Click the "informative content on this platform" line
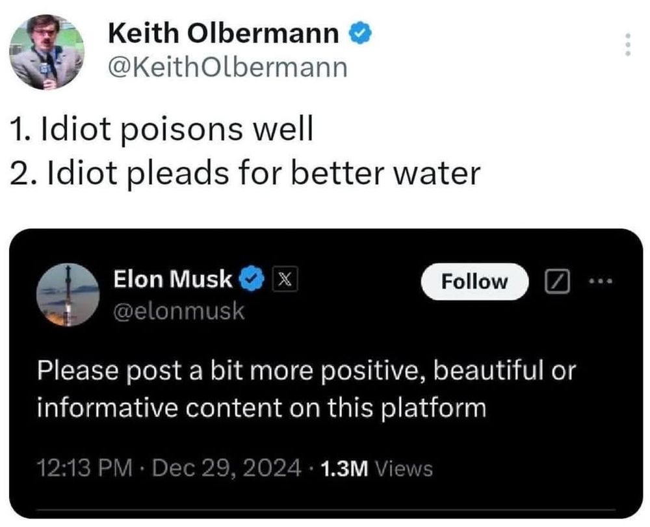 (x=261, y=407)
